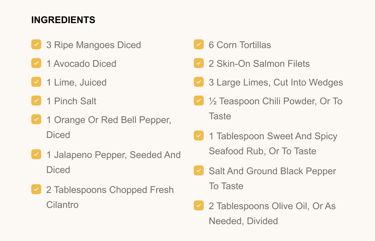375x241 pixels.
Task: Toggle the 1 Pinch Salt checkbox
Action: (x=36, y=101)
